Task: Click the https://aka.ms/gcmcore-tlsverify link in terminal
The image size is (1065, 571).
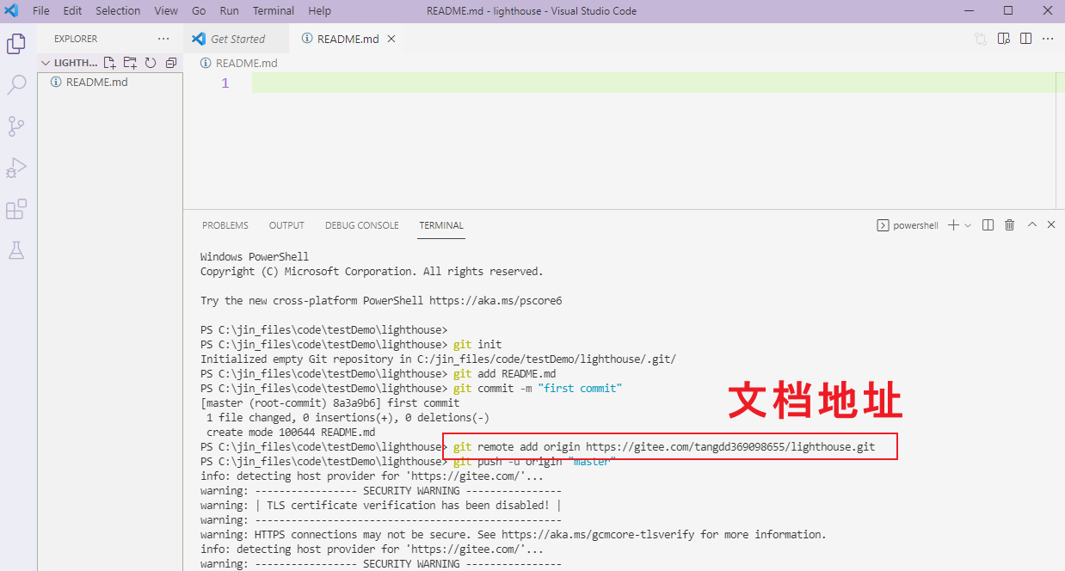Action: tap(598, 534)
